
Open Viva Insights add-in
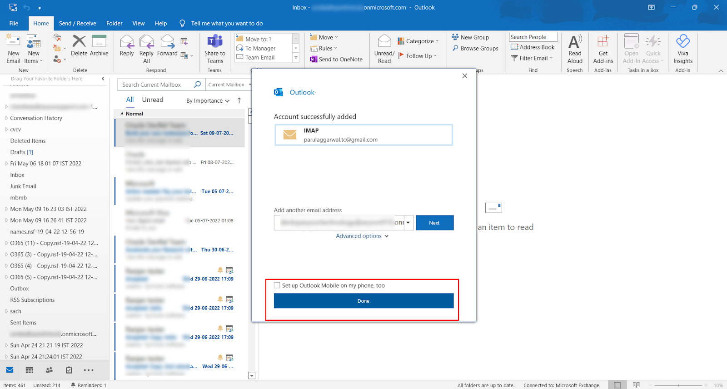point(683,49)
